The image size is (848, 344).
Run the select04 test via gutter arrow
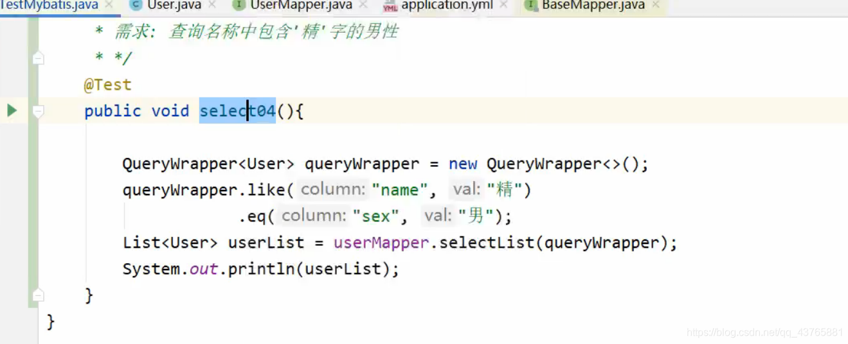click(x=12, y=110)
